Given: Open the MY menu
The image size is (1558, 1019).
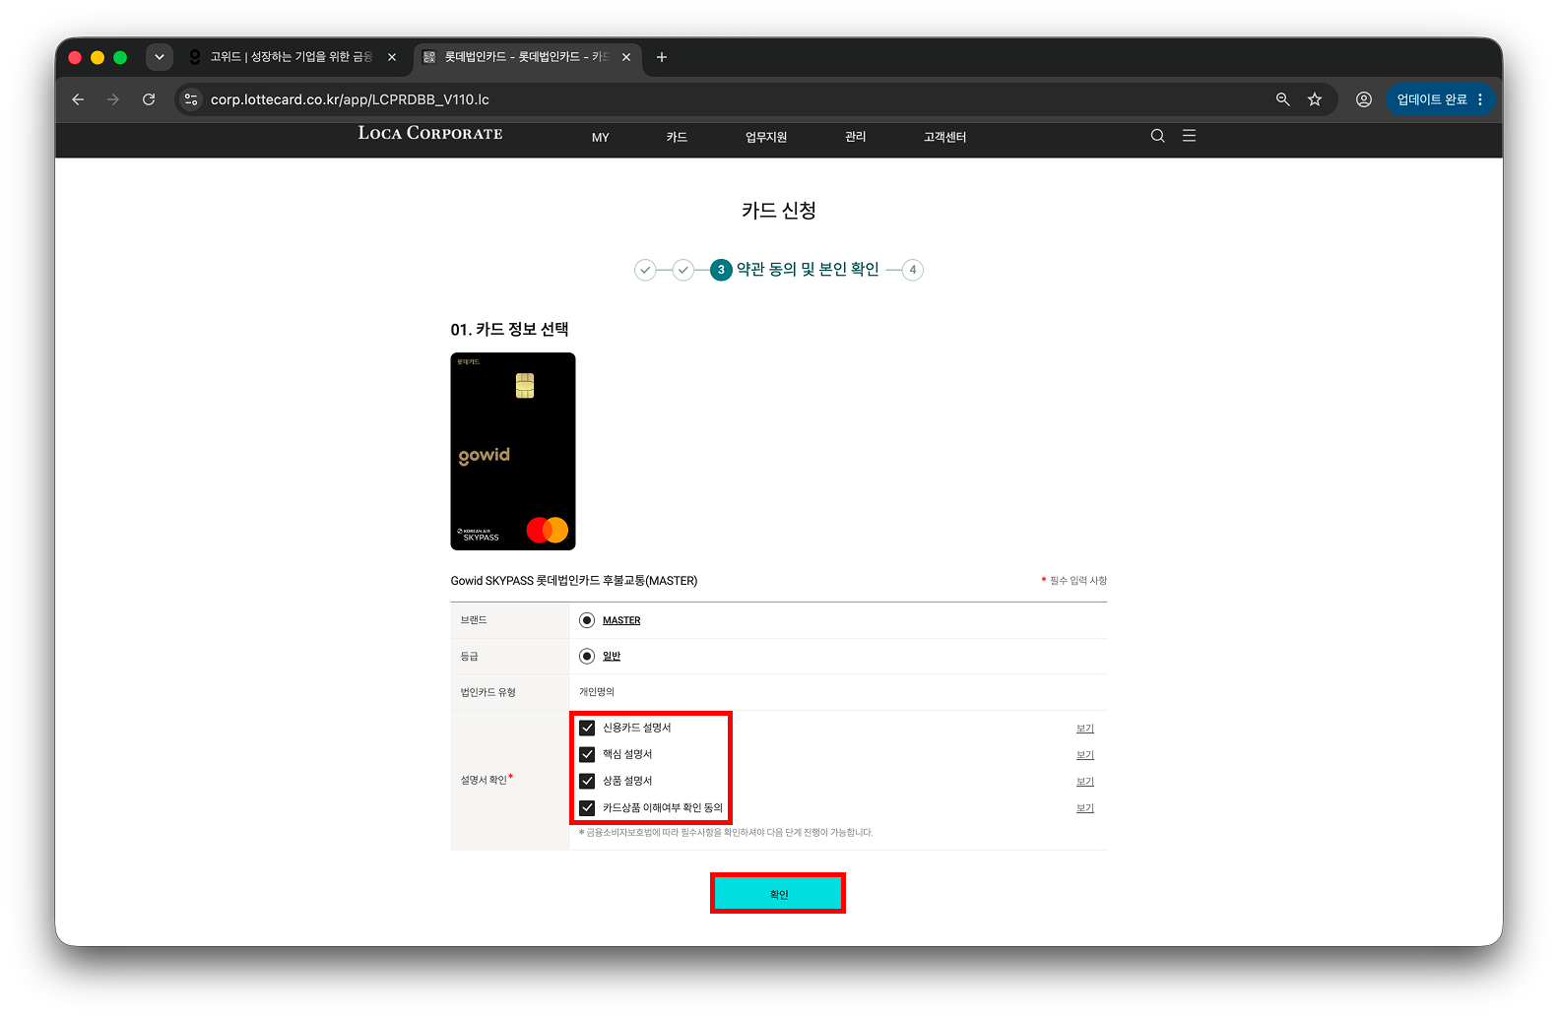Looking at the screenshot, I should [601, 138].
